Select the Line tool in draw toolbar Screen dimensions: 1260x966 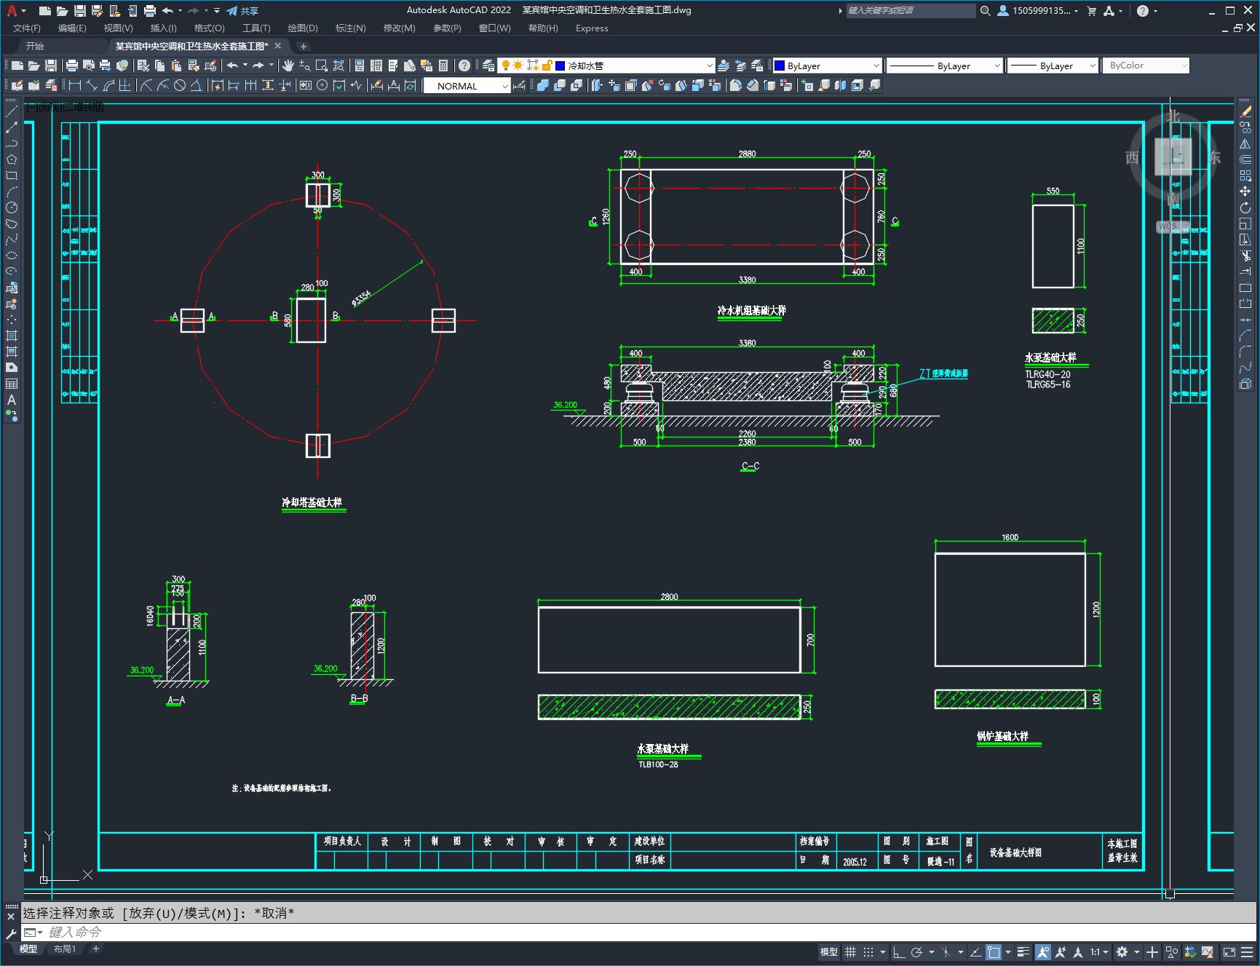click(x=12, y=111)
